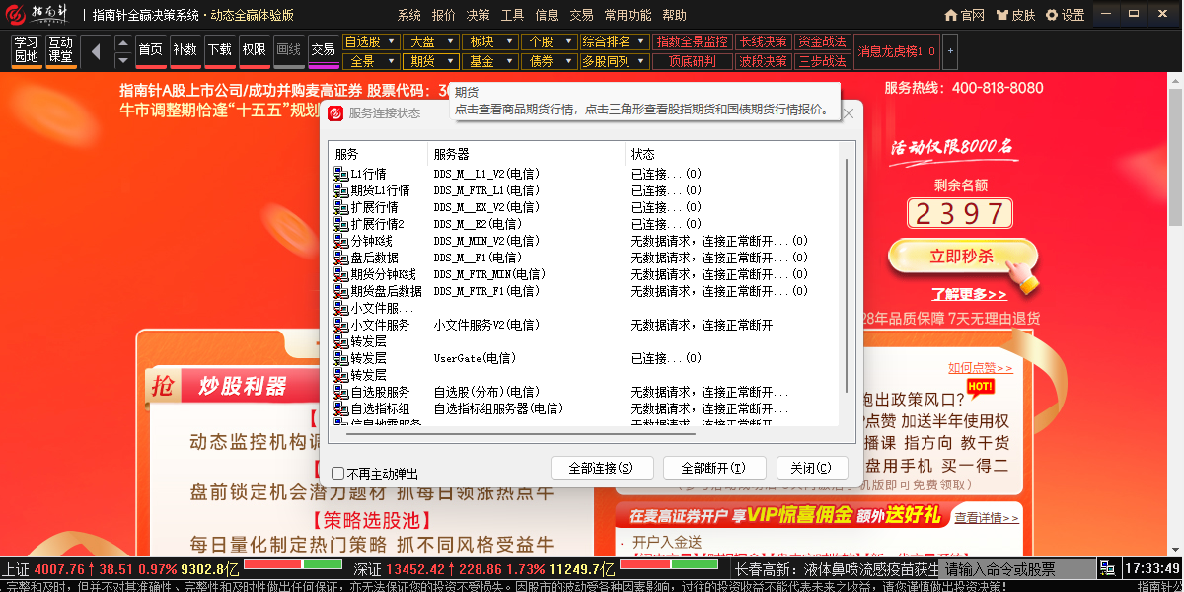Expand the 板块 dropdown arrow
Image resolution: width=1184 pixels, height=592 pixels.
(x=512, y=41)
